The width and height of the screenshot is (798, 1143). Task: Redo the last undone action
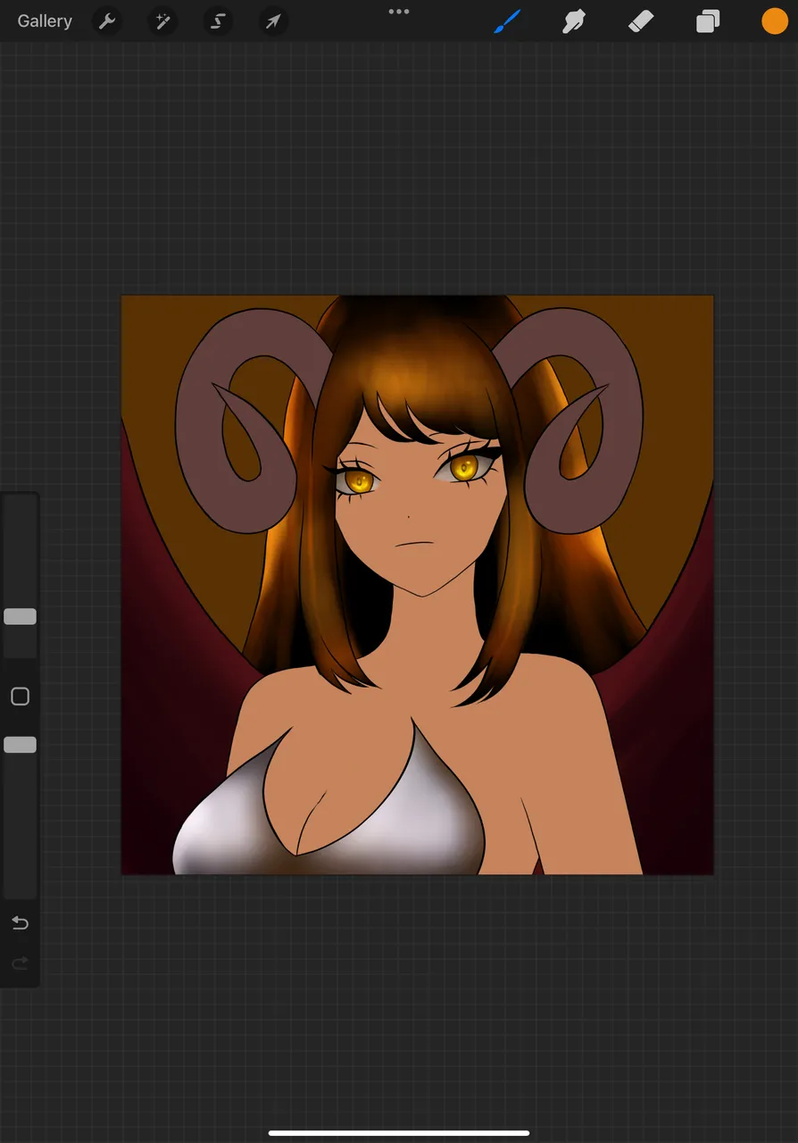(20, 964)
